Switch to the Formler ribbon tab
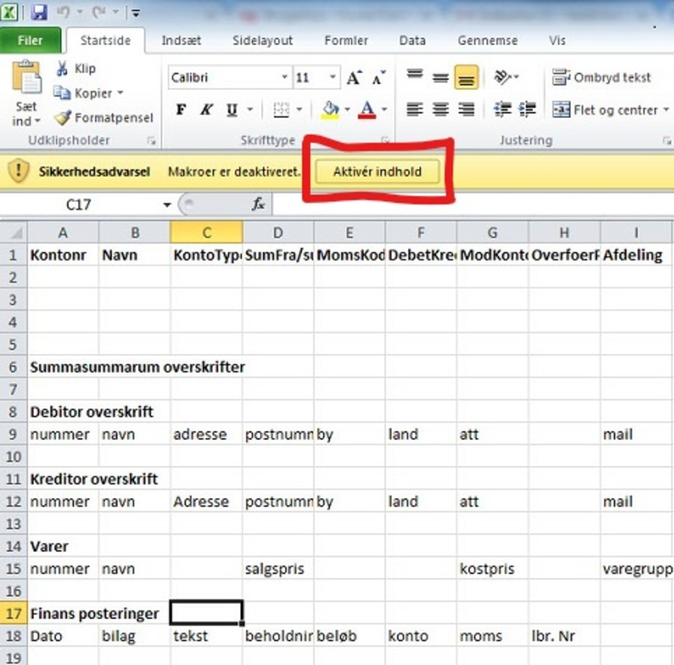Screen dimensions: 674x665 (345, 40)
